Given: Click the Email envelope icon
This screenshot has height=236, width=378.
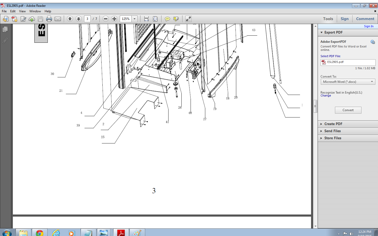Looking at the screenshot, I should click(58, 19).
